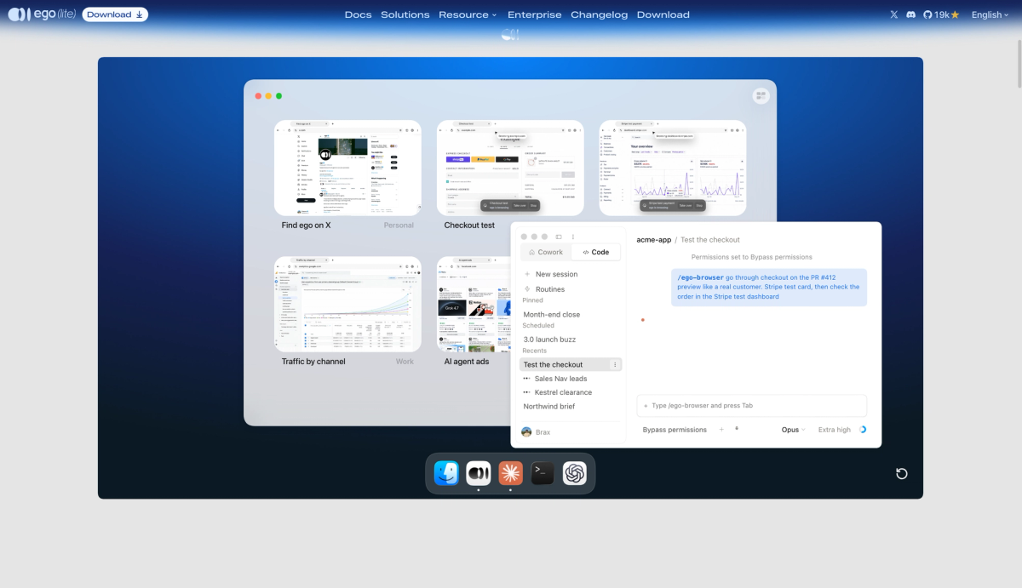
Task: Click the grid view icon in ego window
Action: tap(761, 96)
